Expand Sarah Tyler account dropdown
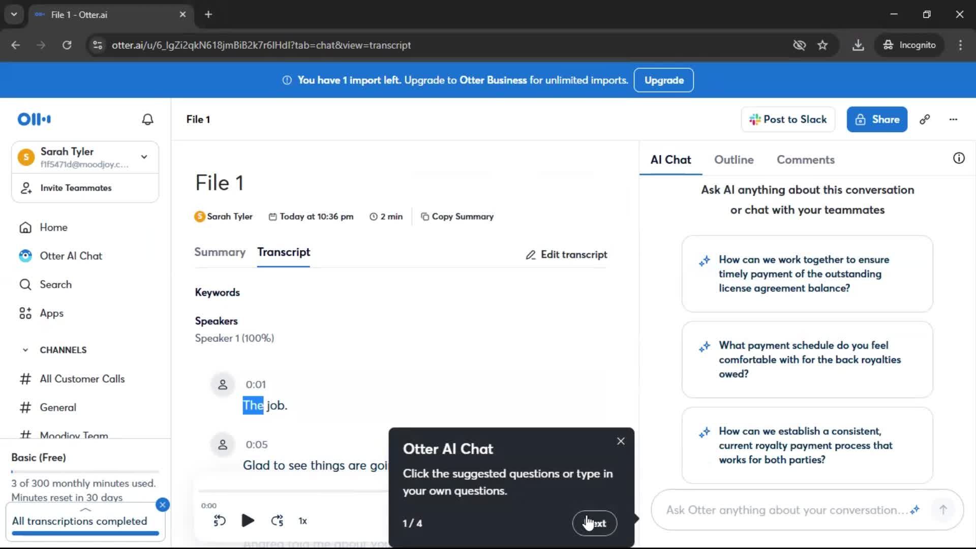The width and height of the screenshot is (976, 549). click(144, 157)
